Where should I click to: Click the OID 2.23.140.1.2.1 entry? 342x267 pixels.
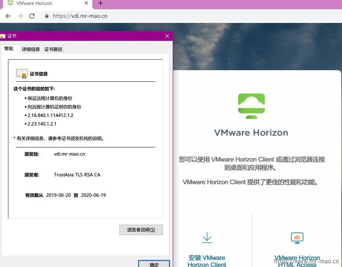(42, 124)
